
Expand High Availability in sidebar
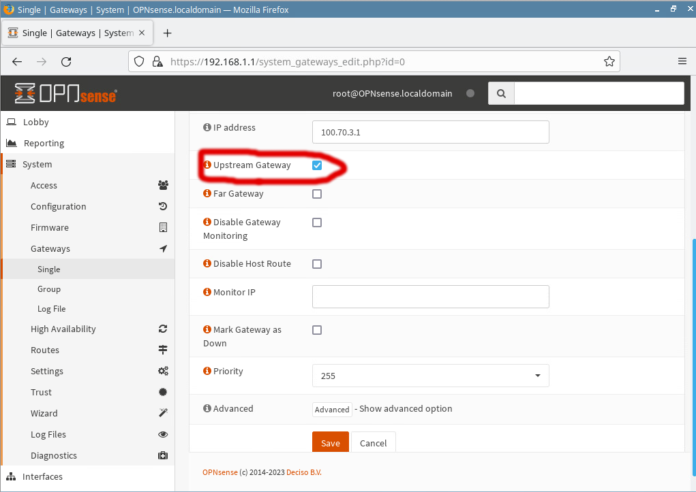point(63,329)
